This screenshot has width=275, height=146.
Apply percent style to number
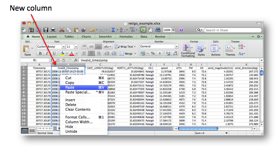(x=153, y=53)
